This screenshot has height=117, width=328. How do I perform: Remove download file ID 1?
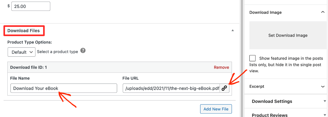point(221,67)
